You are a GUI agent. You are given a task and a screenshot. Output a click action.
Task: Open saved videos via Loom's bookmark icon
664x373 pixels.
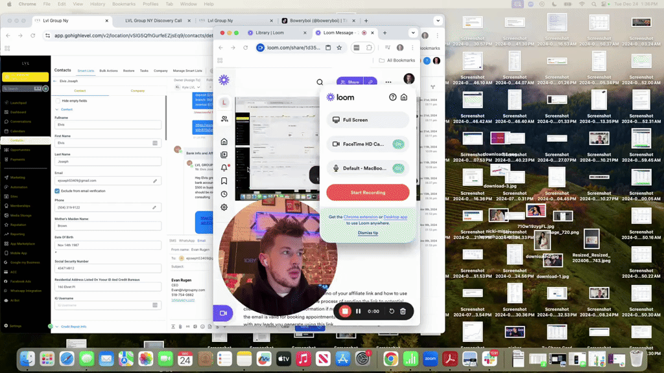click(x=224, y=181)
